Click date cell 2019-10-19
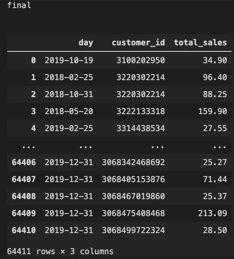Image resolution: width=234 pixels, height=259 pixels. [69, 60]
